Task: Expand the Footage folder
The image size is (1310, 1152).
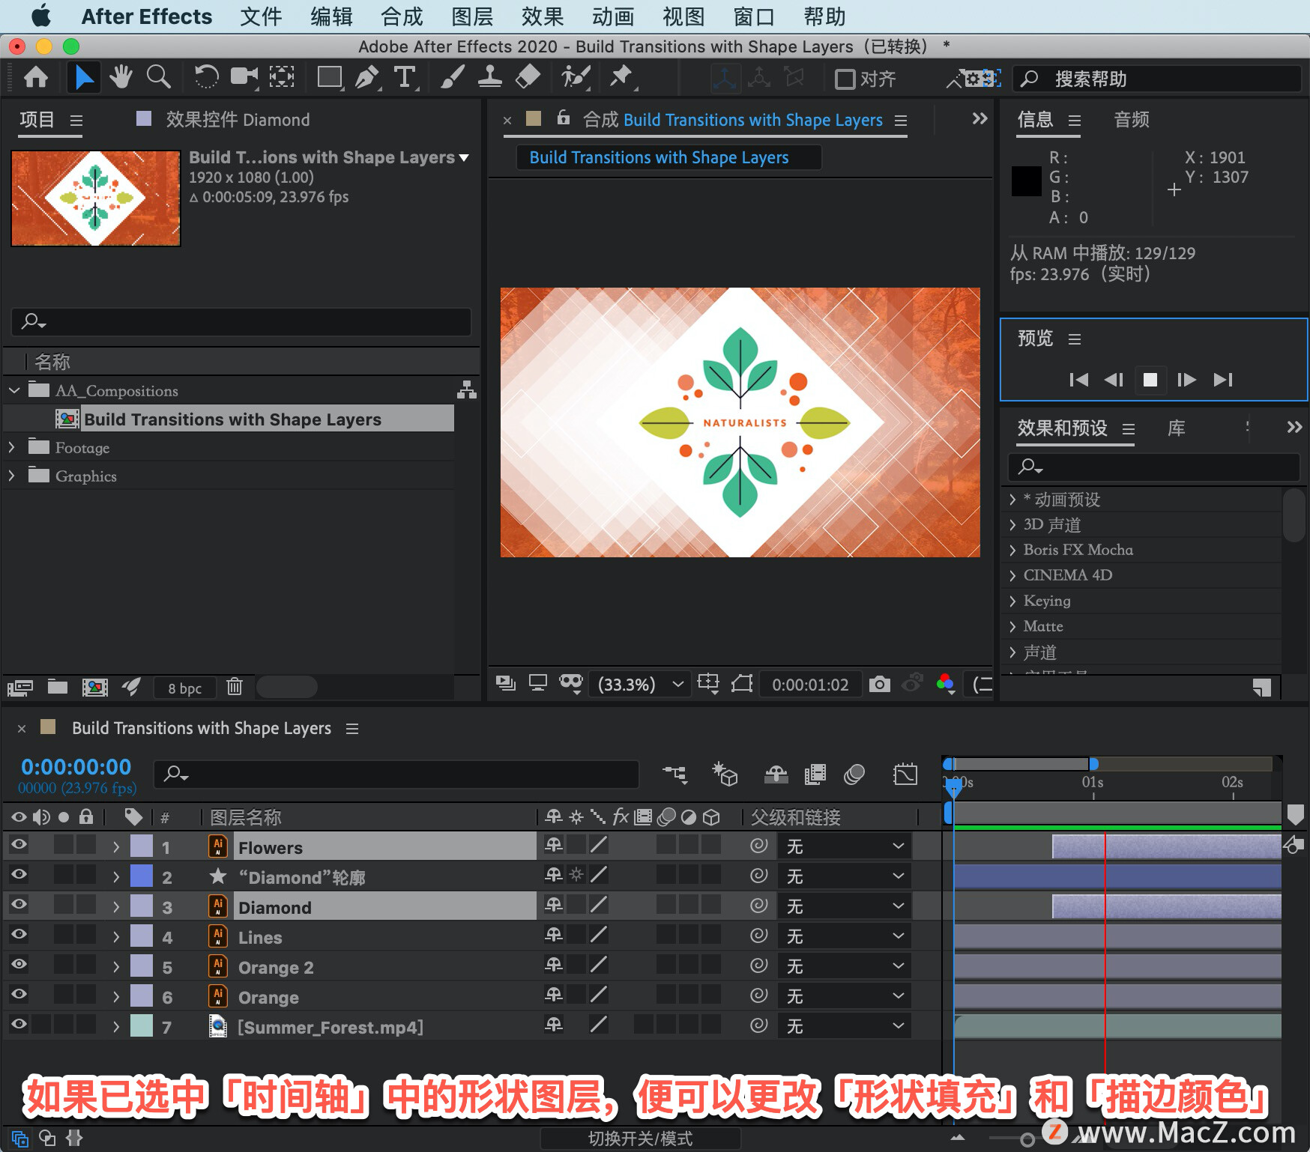Action: (11, 447)
